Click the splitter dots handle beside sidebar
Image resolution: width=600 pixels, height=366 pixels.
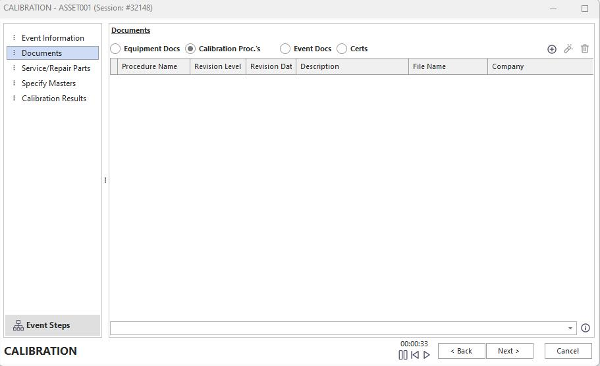click(105, 180)
